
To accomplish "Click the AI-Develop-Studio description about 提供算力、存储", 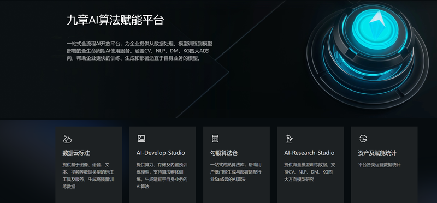I will pos(162,175).
